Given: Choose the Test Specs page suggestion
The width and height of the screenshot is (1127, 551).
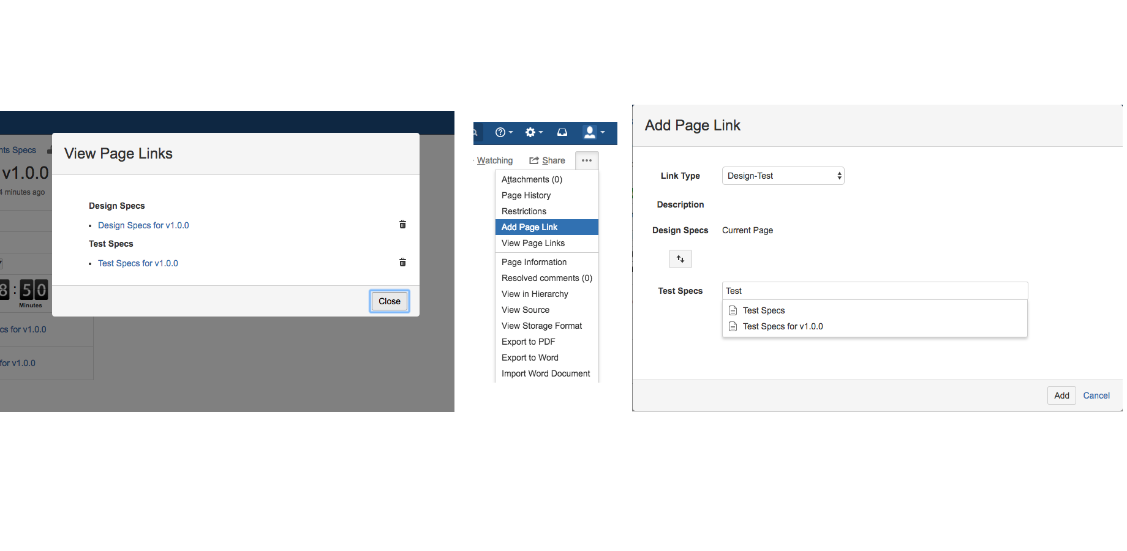Looking at the screenshot, I should [x=875, y=310].
